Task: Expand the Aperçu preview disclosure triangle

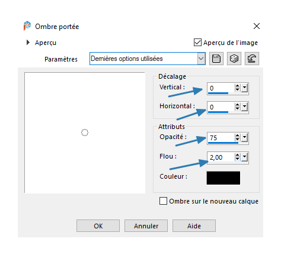Action: click(28, 43)
